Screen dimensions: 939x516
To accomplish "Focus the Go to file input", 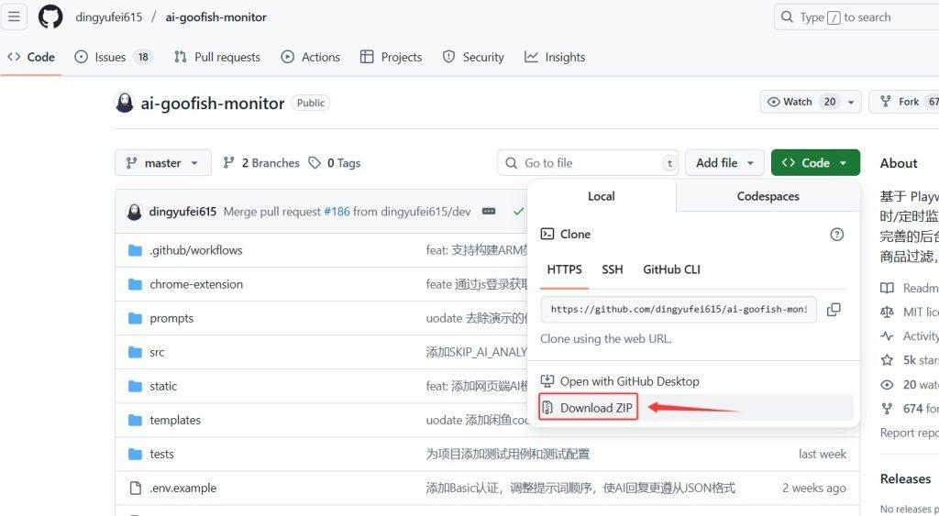I will coord(588,163).
